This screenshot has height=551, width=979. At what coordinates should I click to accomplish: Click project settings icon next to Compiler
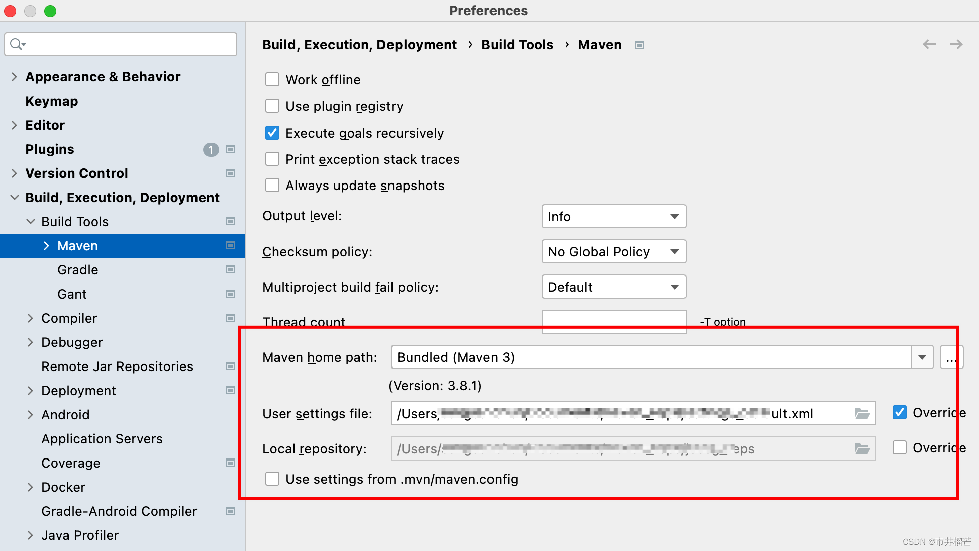tap(231, 318)
